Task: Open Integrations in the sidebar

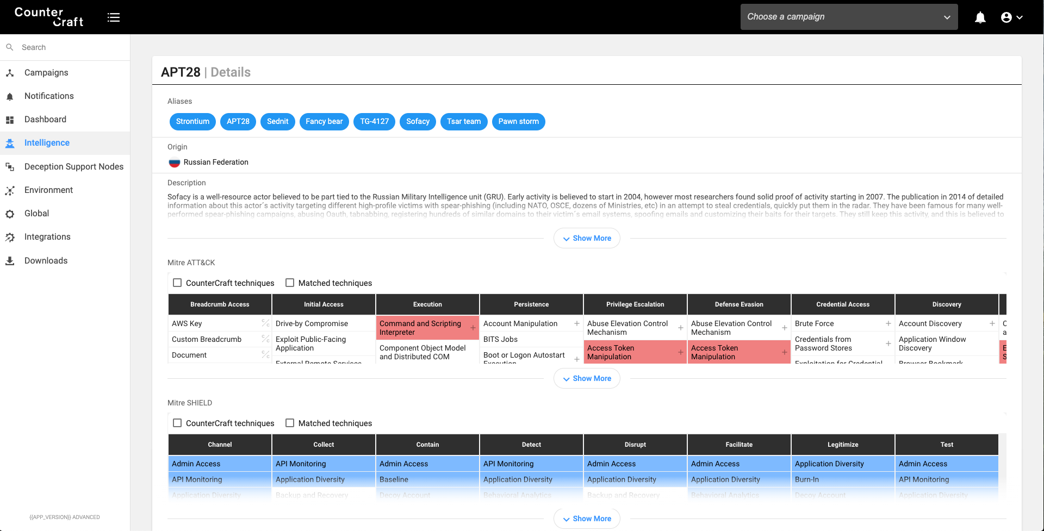Action: 65,237
